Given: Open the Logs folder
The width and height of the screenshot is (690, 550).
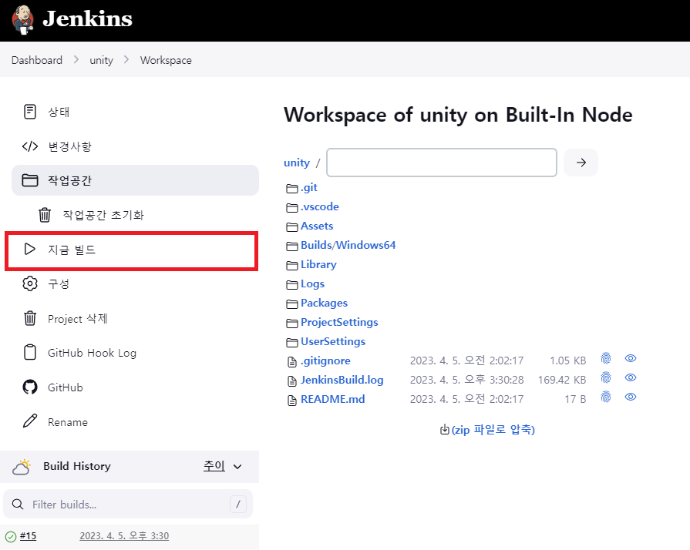Looking at the screenshot, I should [312, 284].
